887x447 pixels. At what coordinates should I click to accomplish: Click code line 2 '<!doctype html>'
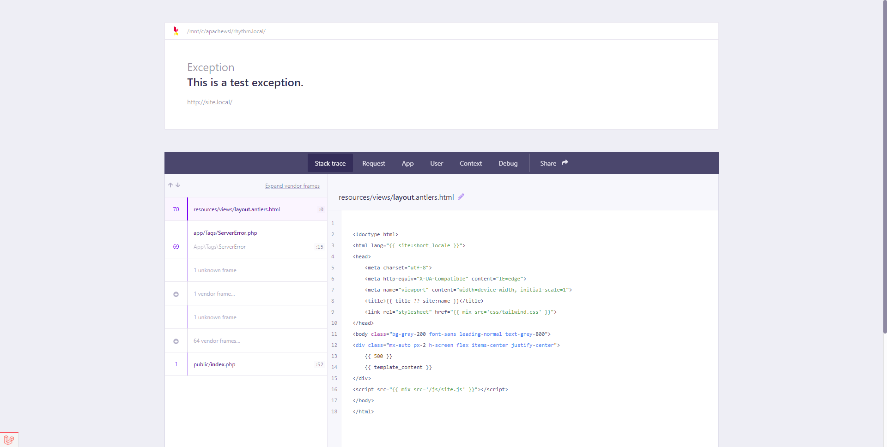(375, 234)
